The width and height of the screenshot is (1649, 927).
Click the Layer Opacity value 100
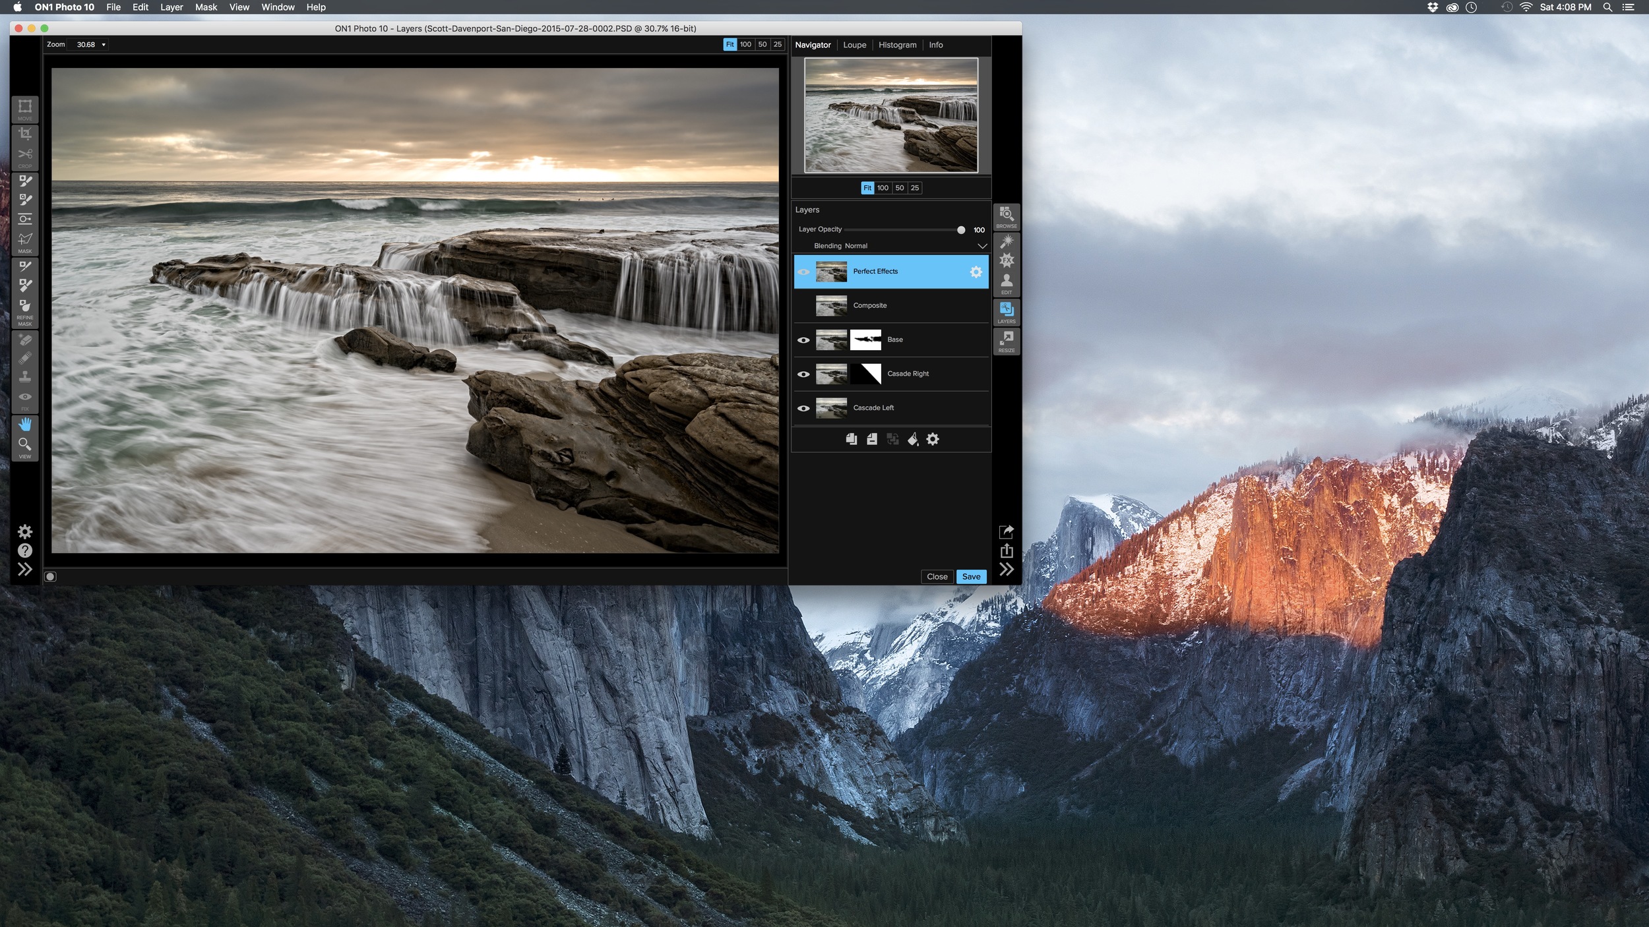point(979,230)
